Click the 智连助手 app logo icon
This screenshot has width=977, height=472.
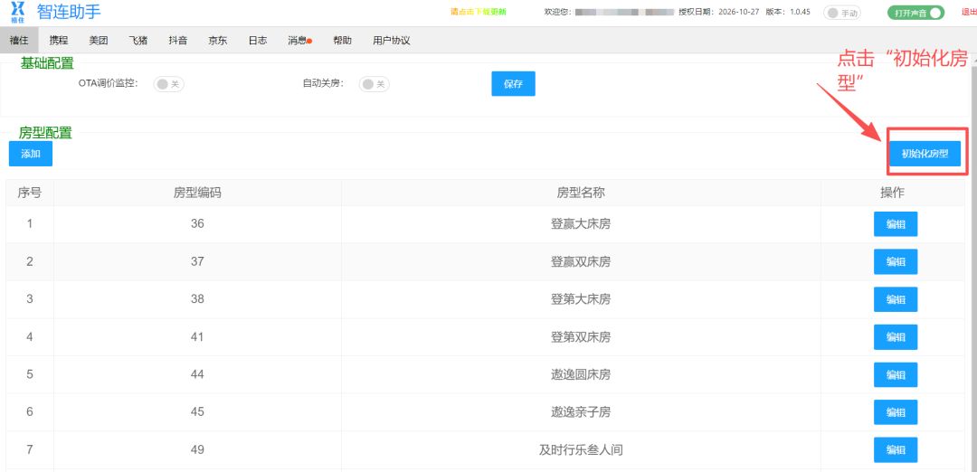(18, 12)
